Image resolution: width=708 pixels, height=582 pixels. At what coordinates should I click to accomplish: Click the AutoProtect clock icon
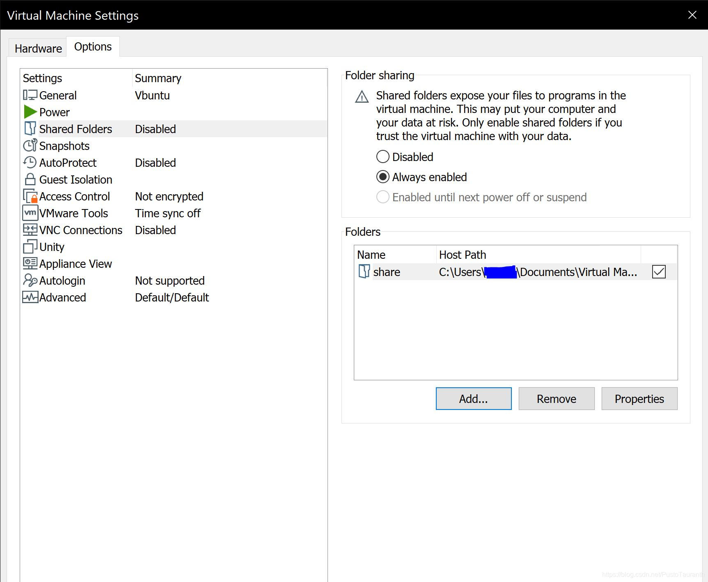tap(30, 162)
